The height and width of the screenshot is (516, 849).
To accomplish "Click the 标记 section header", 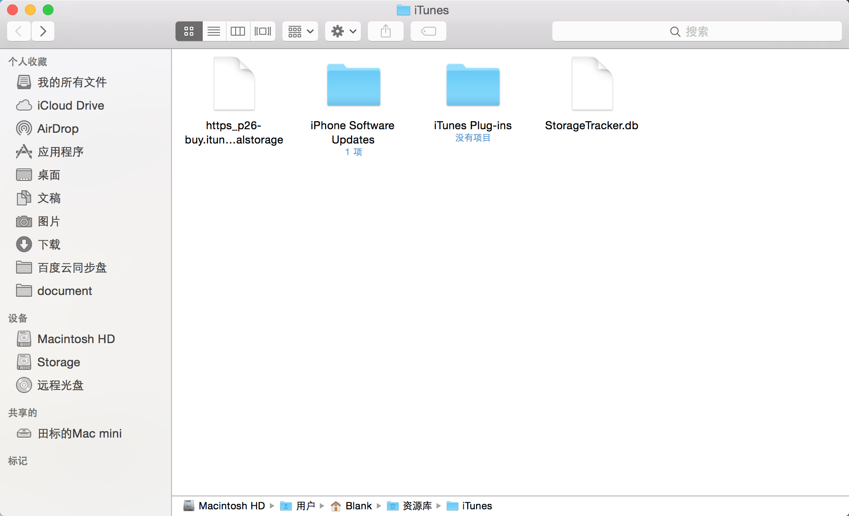I will pos(18,461).
